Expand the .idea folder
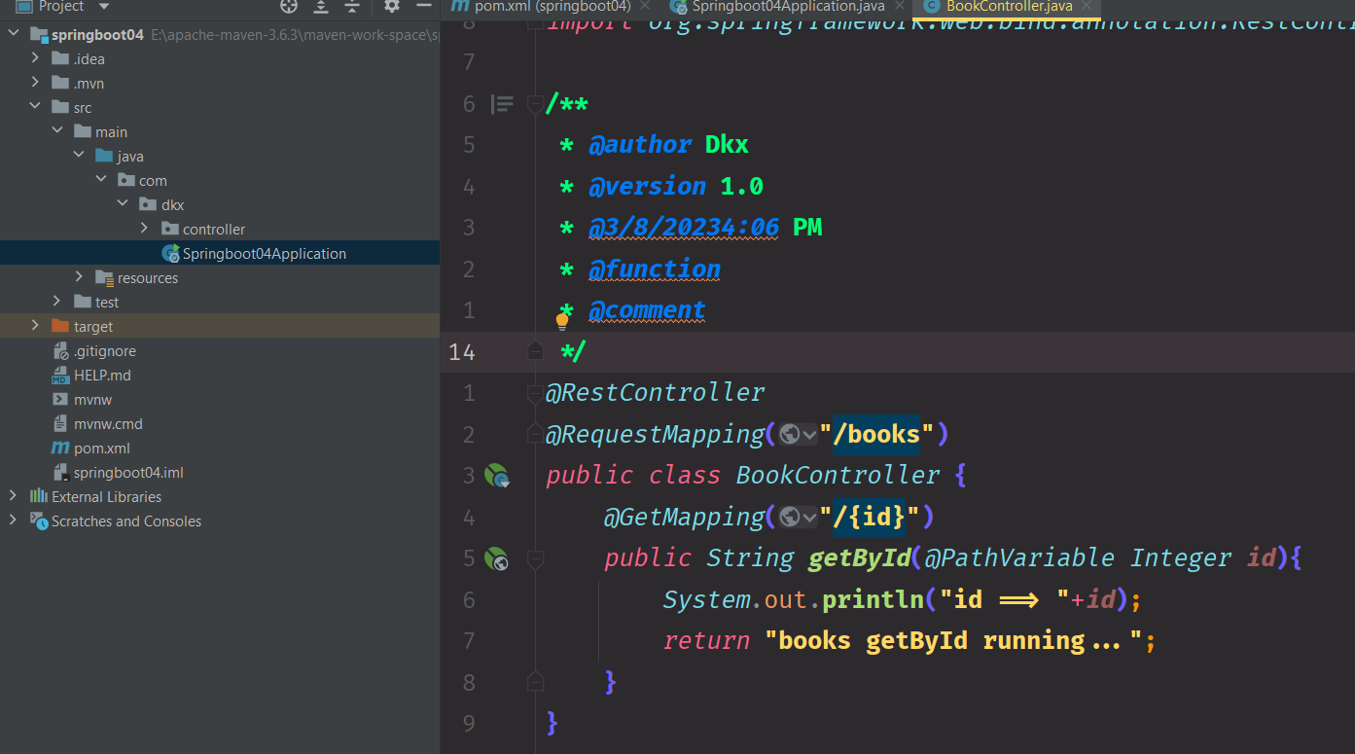The image size is (1355, 754). click(x=35, y=59)
